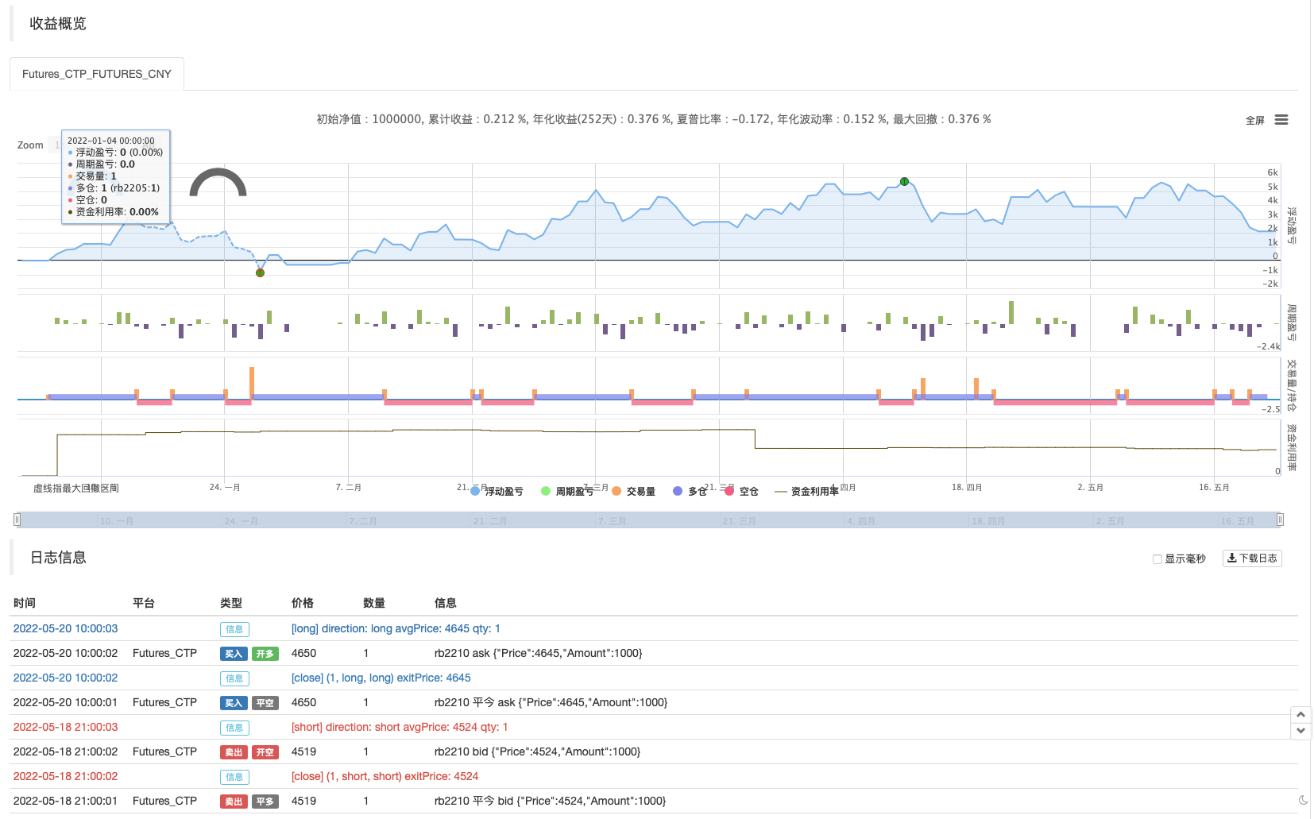The height and width of the screenshot is (819, 1314).
Task: Download the log with 下载日志 button
Action: click(1252, 558)
